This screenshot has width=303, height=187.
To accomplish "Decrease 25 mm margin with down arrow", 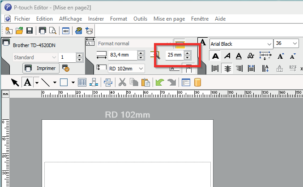I will pyautogui.click(x=187, y=57).
